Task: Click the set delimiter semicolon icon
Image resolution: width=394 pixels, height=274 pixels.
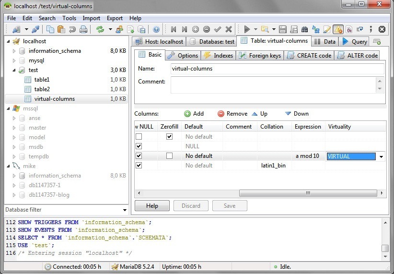Action: click(x=371, y=29)
